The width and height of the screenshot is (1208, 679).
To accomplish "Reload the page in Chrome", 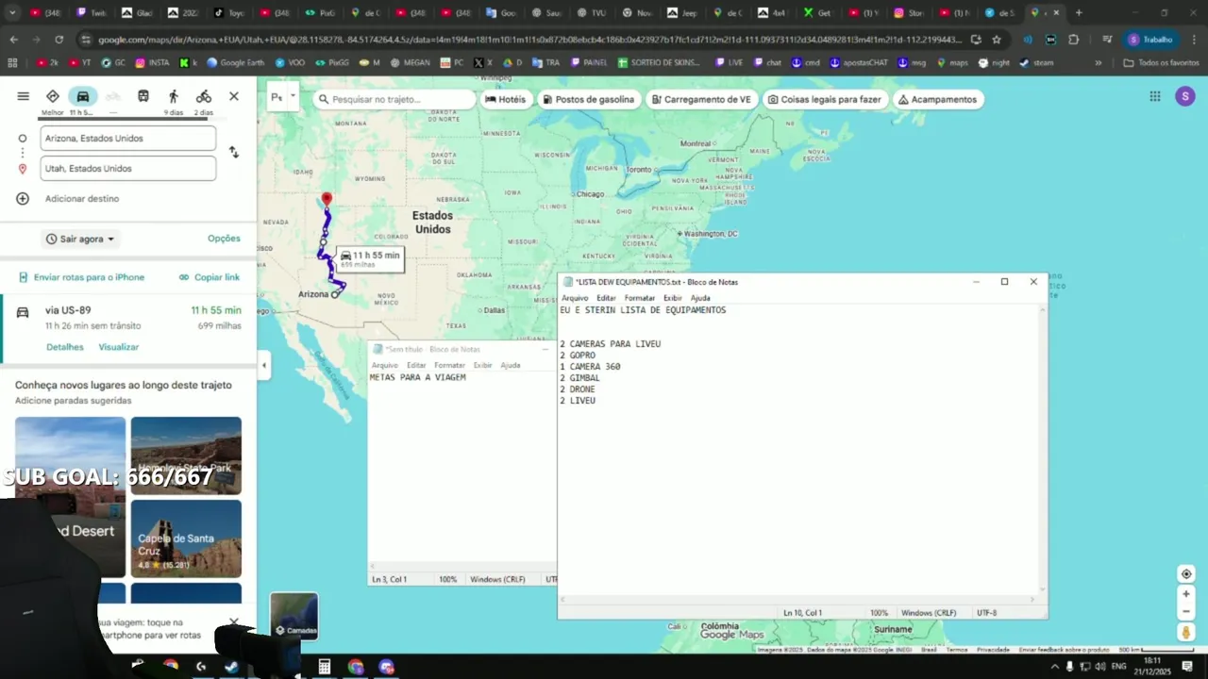I will coord(59,40).
